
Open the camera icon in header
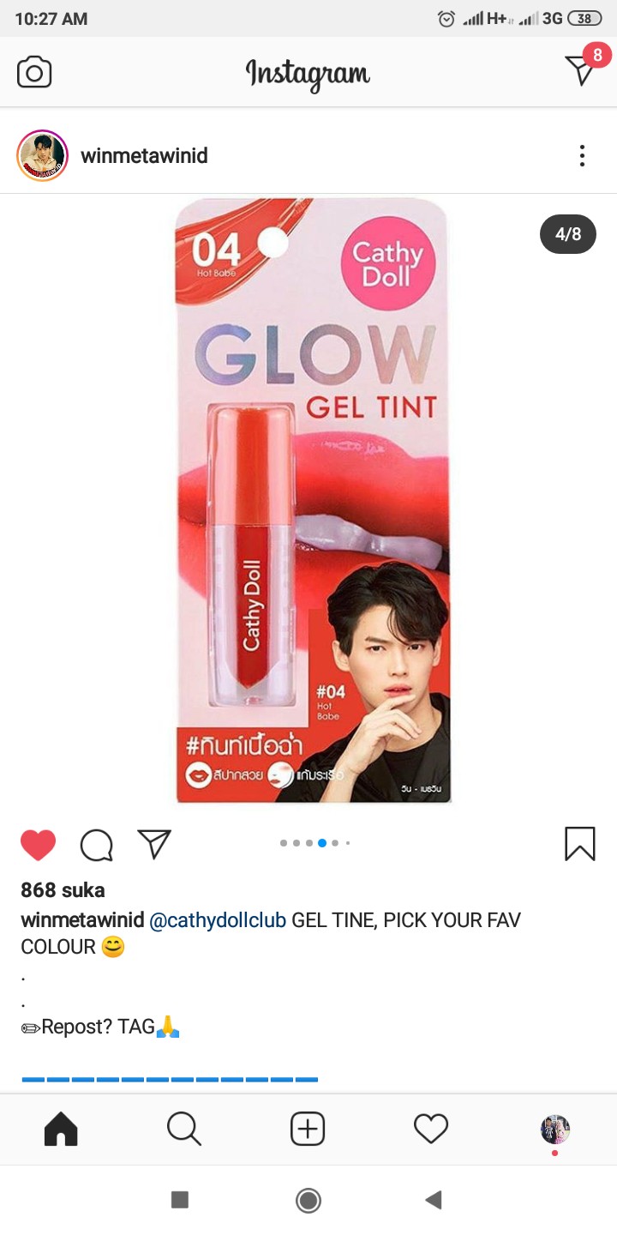coord(34,72)
